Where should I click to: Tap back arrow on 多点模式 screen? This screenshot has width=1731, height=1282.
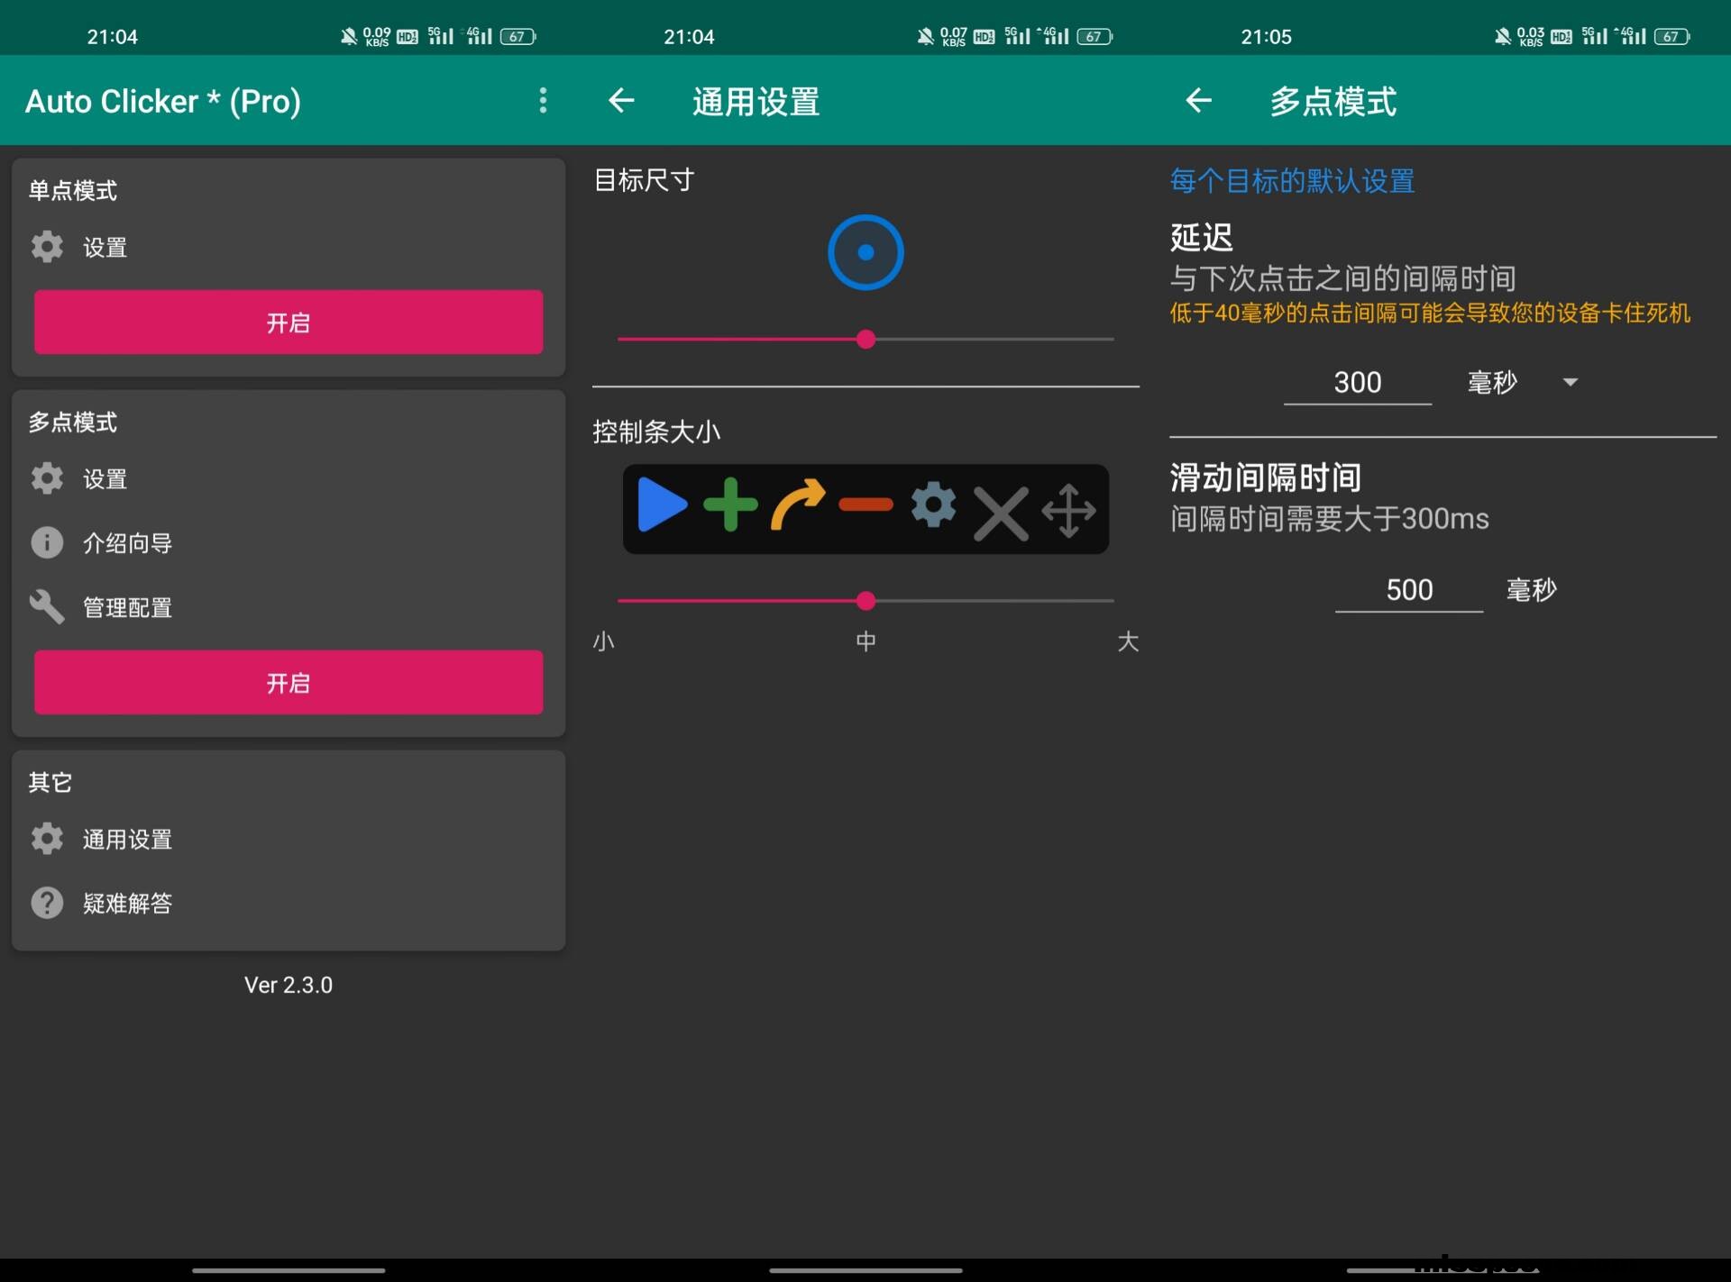(x=1198, y=100)
